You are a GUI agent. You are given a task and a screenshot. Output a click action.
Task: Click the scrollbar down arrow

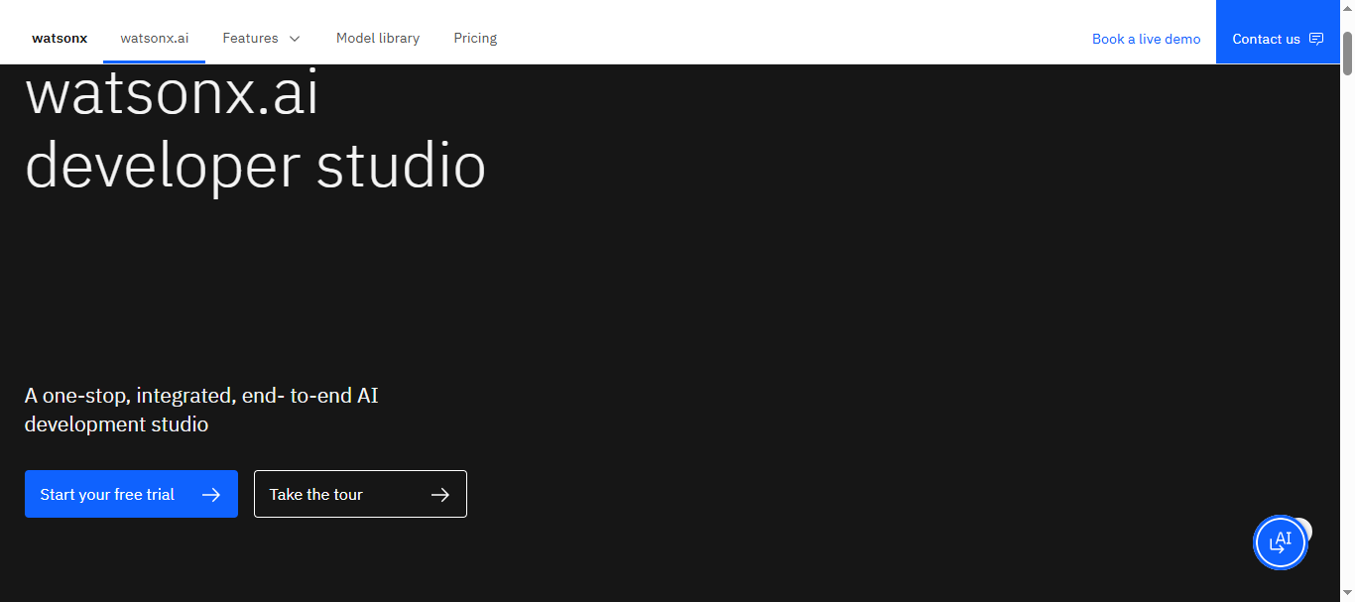click(1347, 593)
